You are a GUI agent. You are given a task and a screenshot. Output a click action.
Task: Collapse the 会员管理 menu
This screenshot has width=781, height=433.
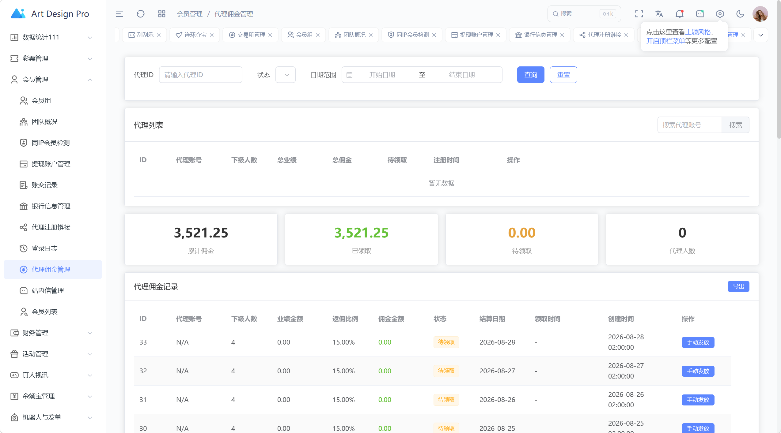pos(53,79)
